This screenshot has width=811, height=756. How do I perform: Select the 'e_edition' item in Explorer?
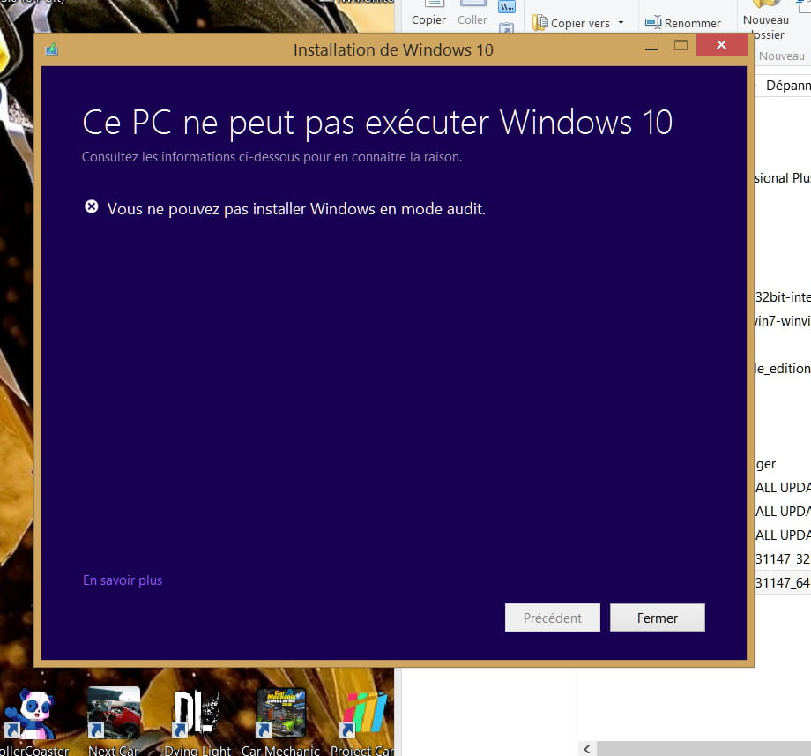click(783, 369)
